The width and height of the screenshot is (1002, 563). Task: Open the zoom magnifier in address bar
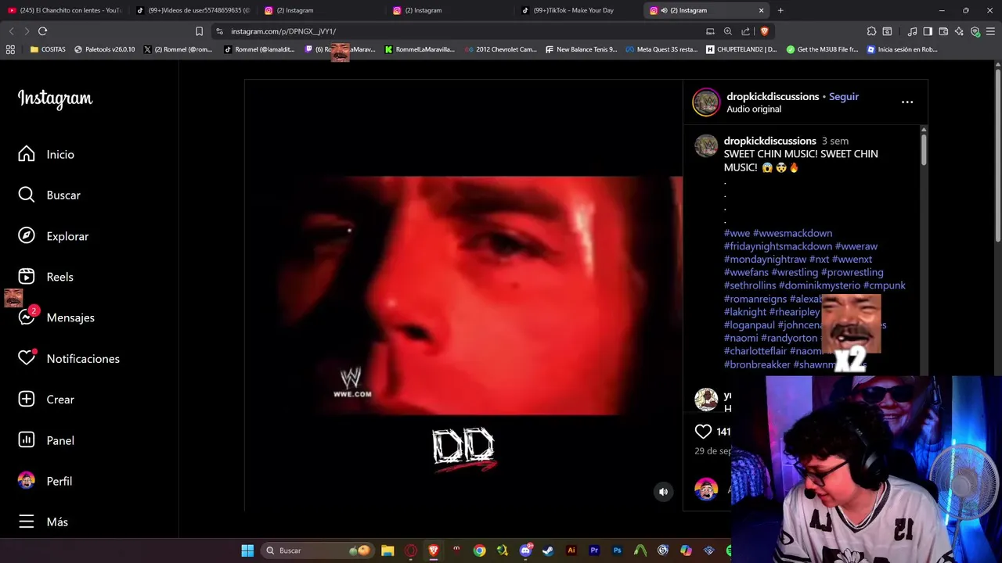coord(728,31)
